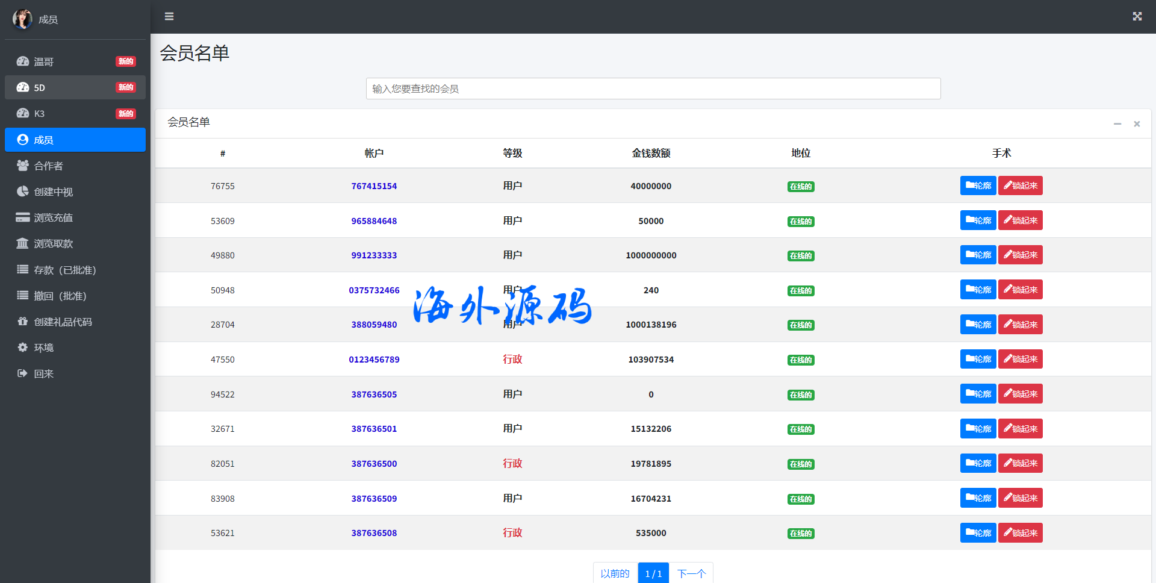Click 回来 logout item

pos(43,373)
